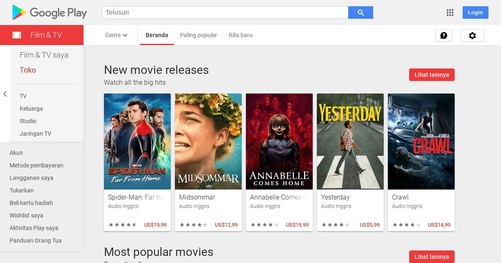
Task: Click the blue search magnifier button
Action: (361, 13)
